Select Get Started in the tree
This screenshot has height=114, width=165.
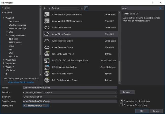click(14, 22)
